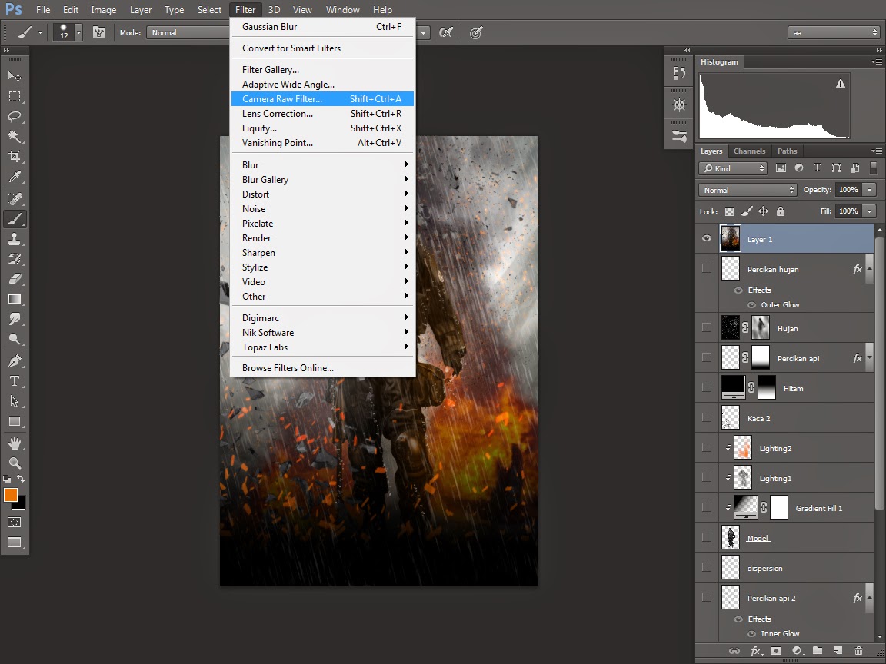Click the Delete layer trash icon
The height and width of the screenshot is (664, 886).
[858, 651]
